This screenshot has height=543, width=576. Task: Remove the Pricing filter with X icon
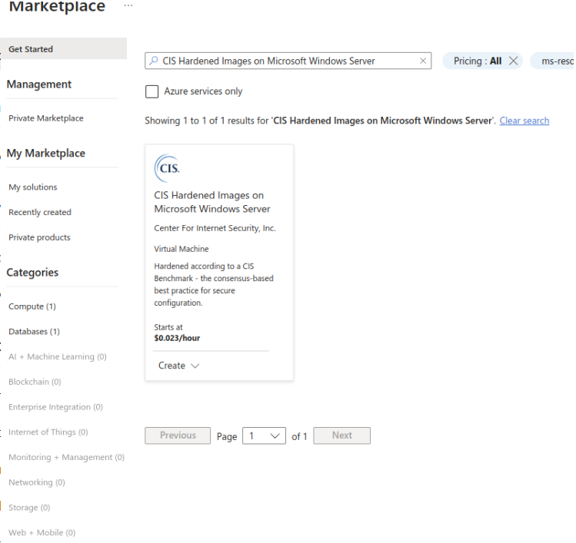514,61
